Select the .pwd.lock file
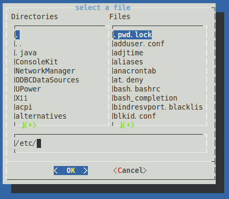Viewport: 229px width, 199px height. coord(133,35)
